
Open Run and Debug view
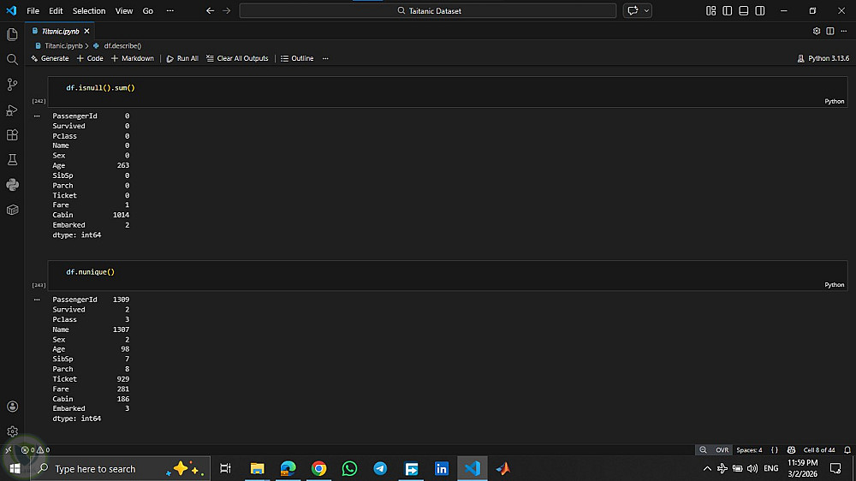point(12,110)
